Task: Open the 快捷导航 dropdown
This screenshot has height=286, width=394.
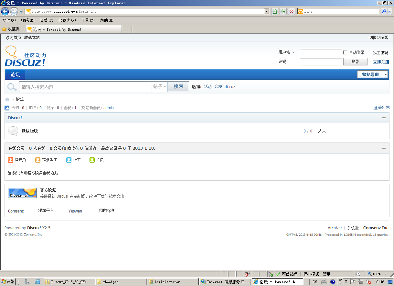Action: (x=372, y=74)
